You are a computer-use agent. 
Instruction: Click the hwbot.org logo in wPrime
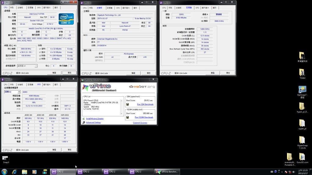coord(142,87)
